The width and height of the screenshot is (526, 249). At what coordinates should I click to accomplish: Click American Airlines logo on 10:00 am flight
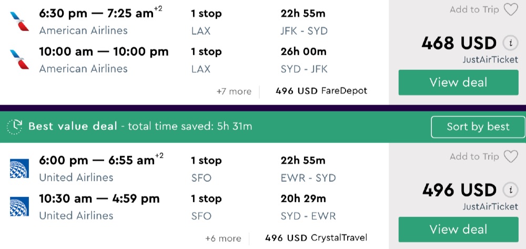(19, 59)
